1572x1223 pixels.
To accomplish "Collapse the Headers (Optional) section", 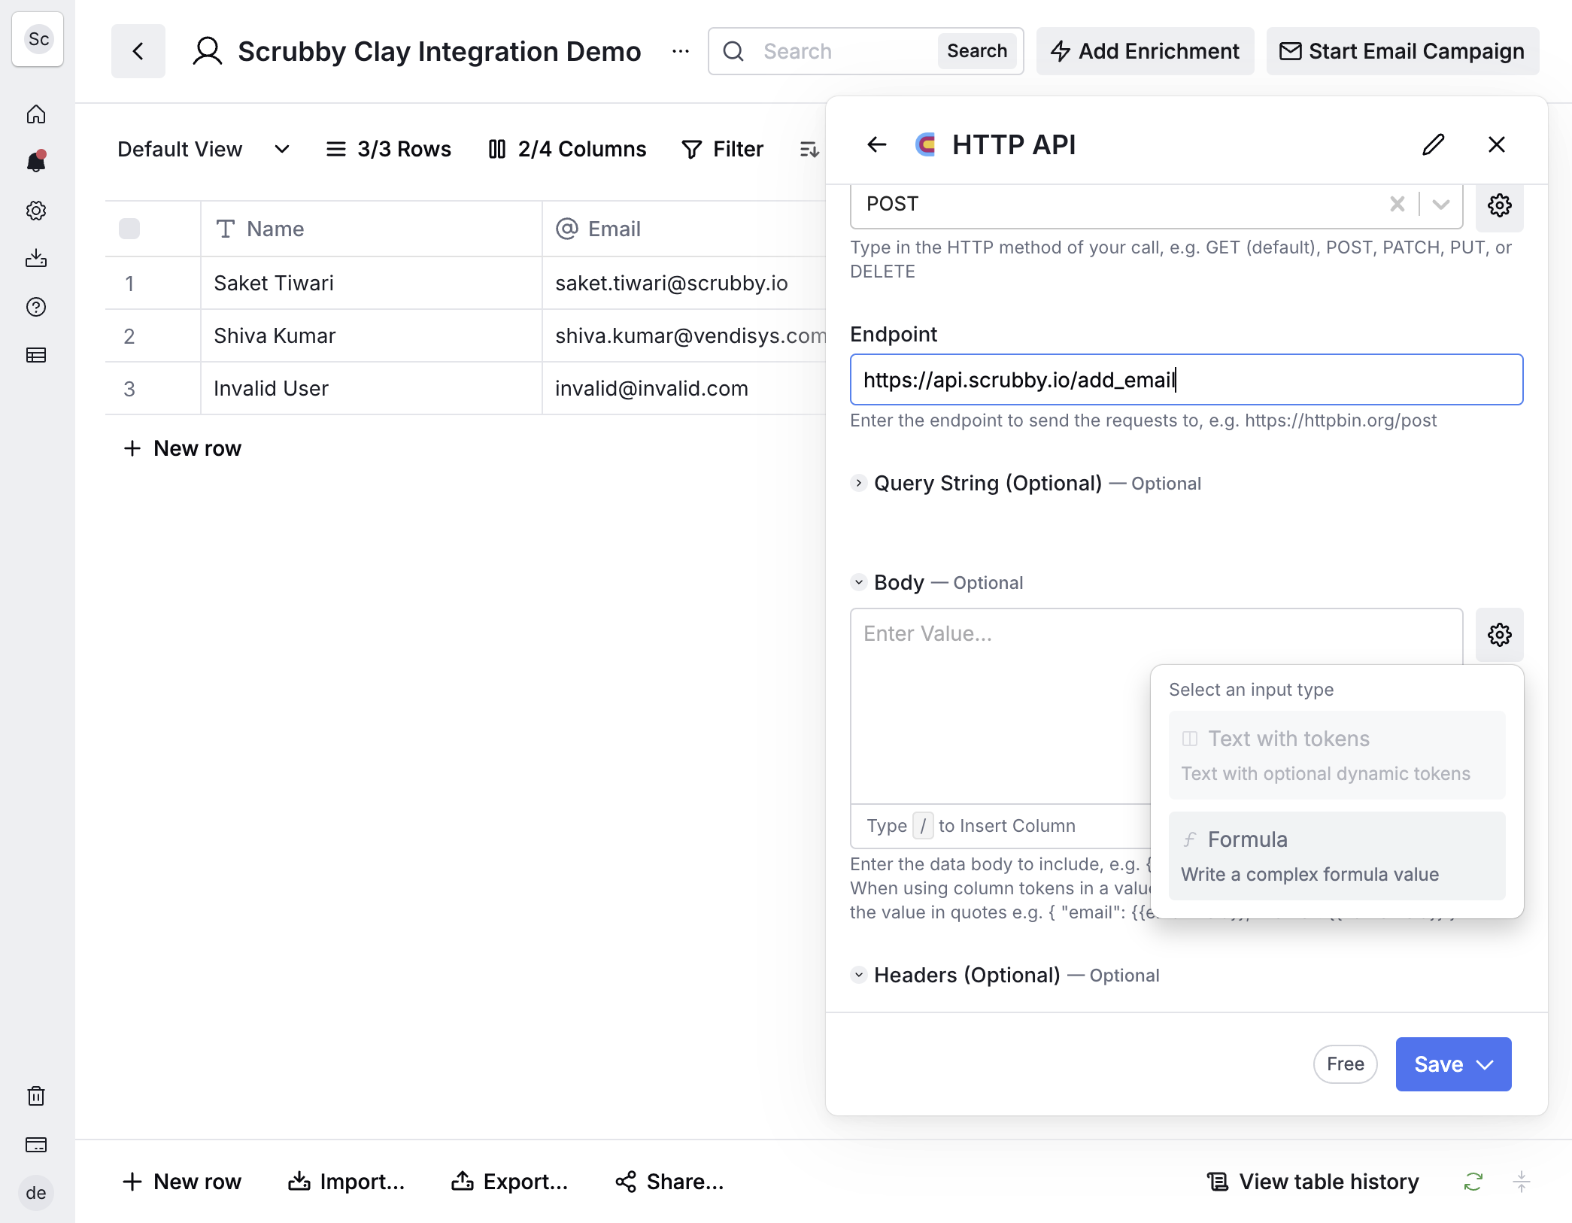I will [x=858, y=975].
